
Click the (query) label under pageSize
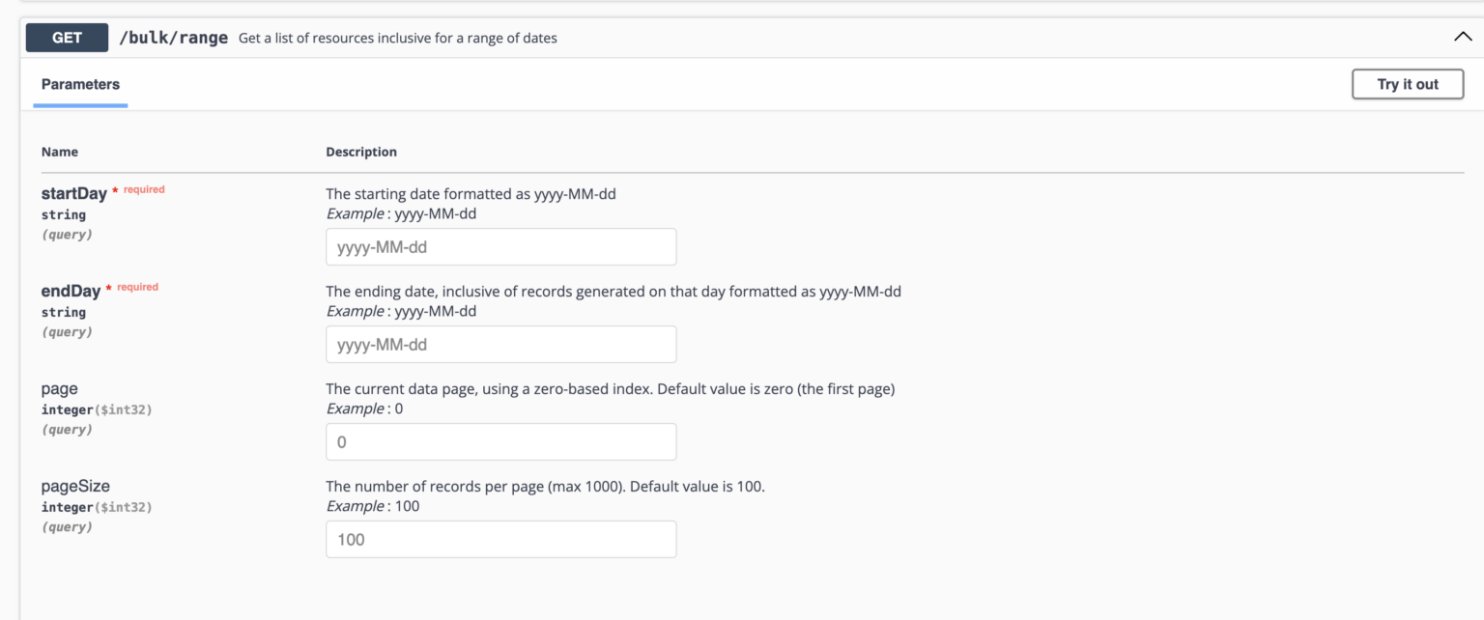pos(67,527)
